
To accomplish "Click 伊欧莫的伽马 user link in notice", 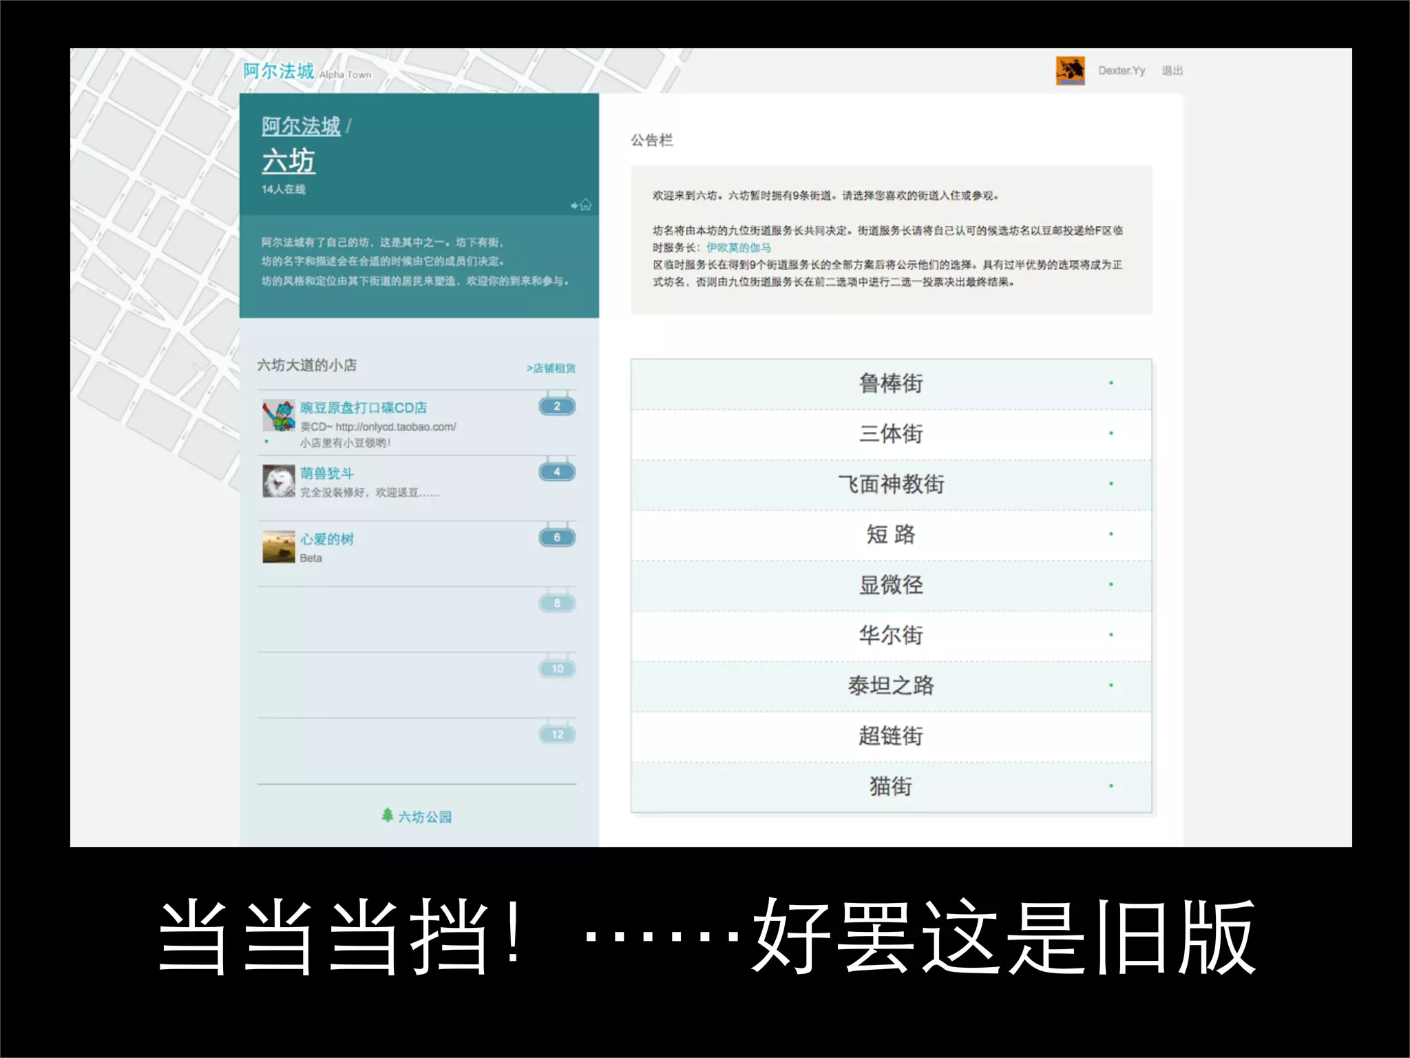I will 738,247.
